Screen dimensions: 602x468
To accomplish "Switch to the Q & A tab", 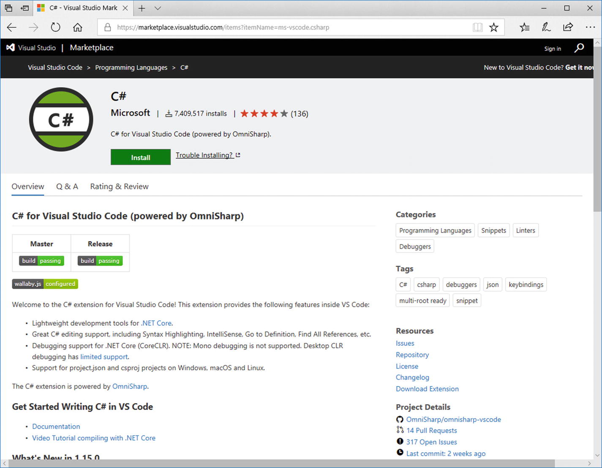I will coord(67,186).
